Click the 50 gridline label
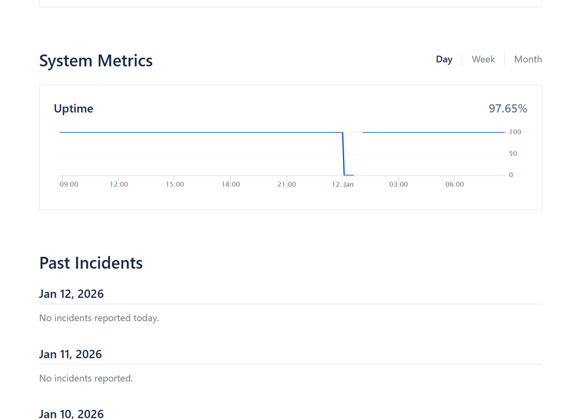The image size is (573, 419). (513, 153)
